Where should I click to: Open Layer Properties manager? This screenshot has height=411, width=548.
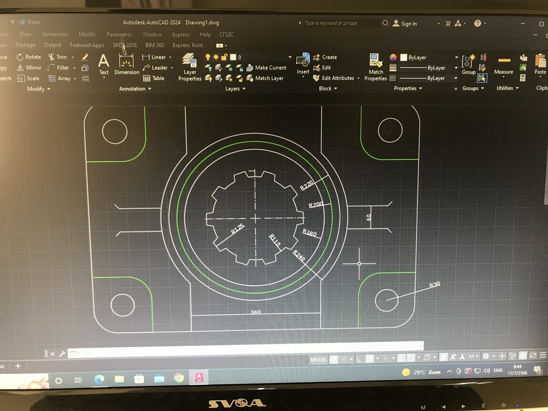click(x=190, y=67)
